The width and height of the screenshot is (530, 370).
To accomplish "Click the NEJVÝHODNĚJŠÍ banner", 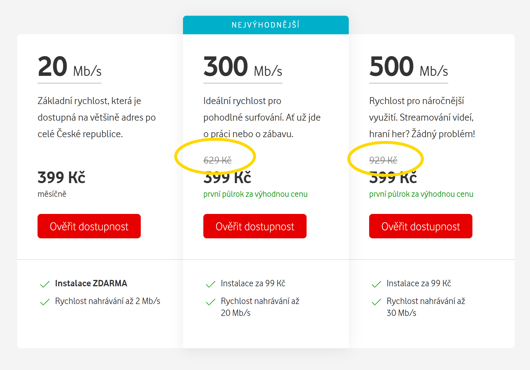I will [x=266, y=25].
